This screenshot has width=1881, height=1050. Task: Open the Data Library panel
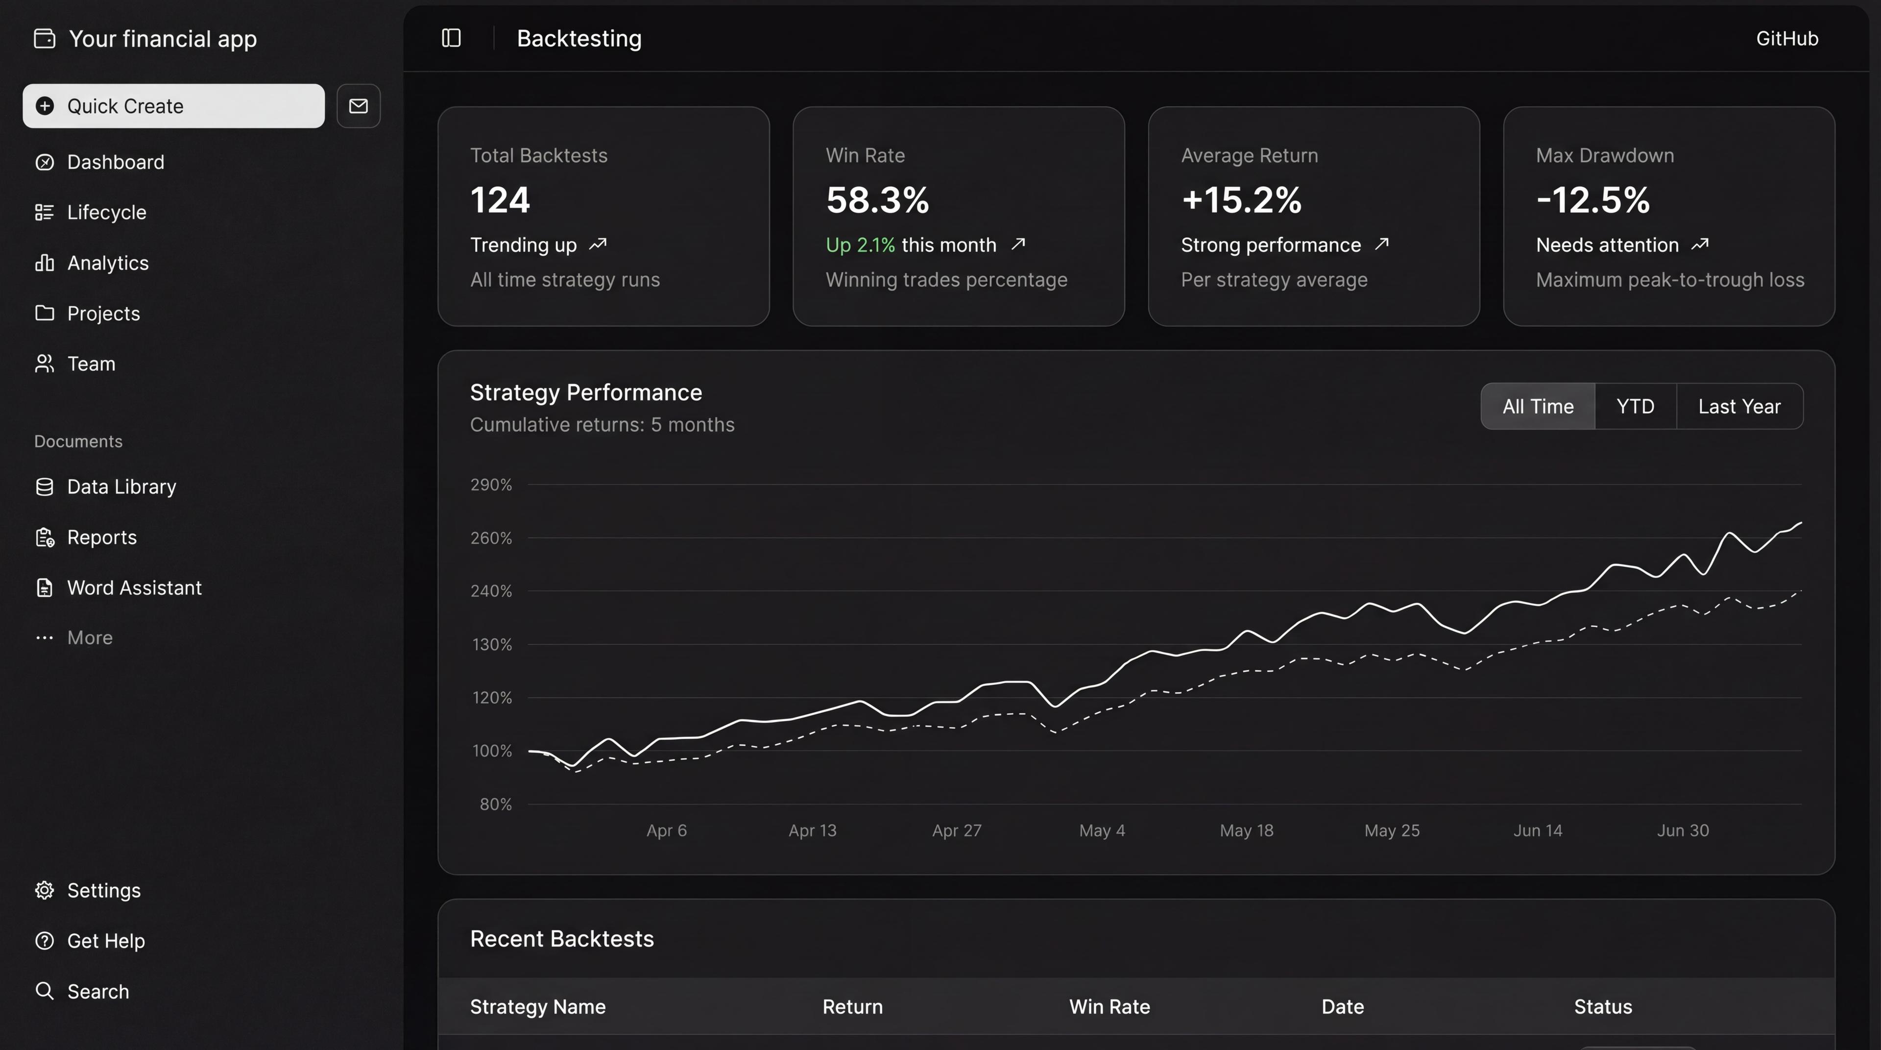pos(121,487)
